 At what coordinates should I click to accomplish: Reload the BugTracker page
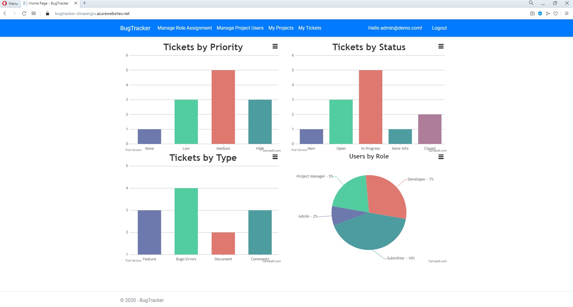[24, 13]
